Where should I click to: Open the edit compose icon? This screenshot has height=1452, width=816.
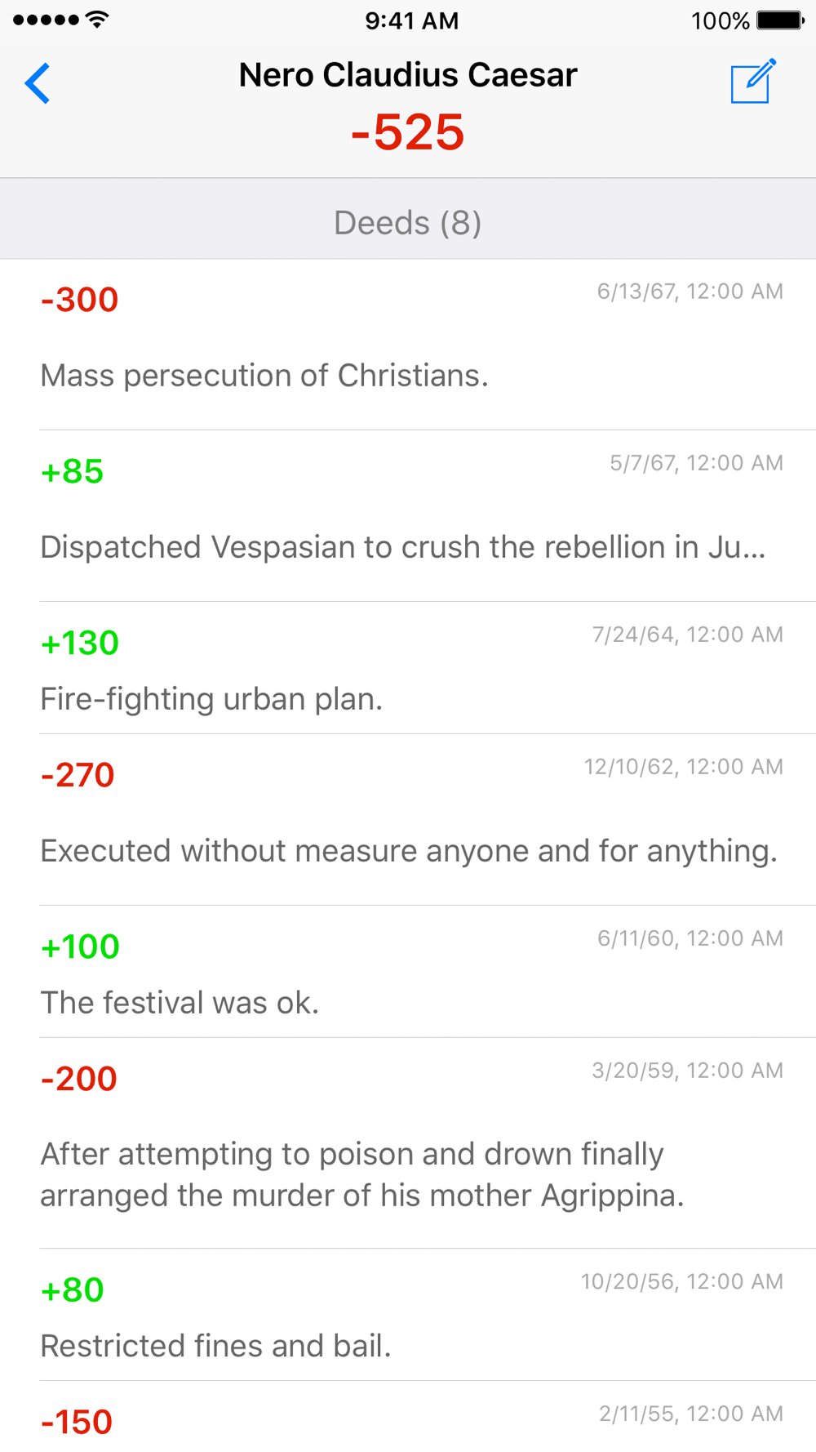pyautogui.click(x=752, y=81)
